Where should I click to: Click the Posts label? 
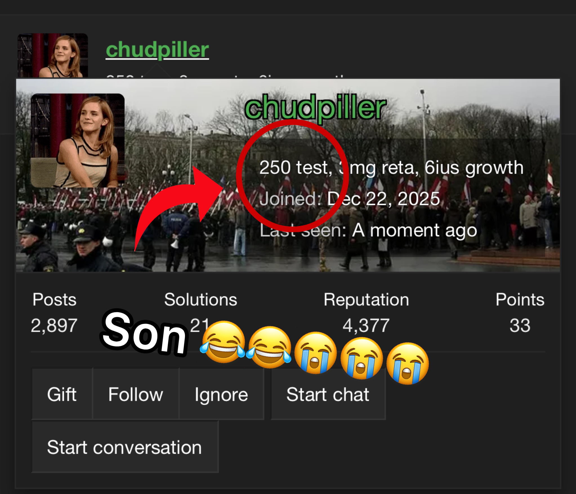pyautogui.click(x=54, y=299)
